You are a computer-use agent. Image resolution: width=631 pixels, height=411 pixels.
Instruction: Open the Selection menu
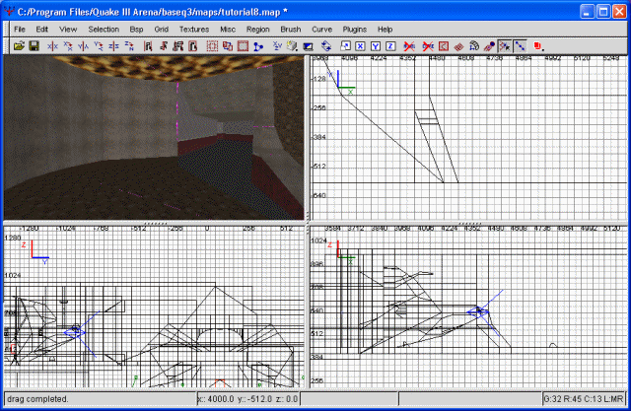click(x=104, y=29)
